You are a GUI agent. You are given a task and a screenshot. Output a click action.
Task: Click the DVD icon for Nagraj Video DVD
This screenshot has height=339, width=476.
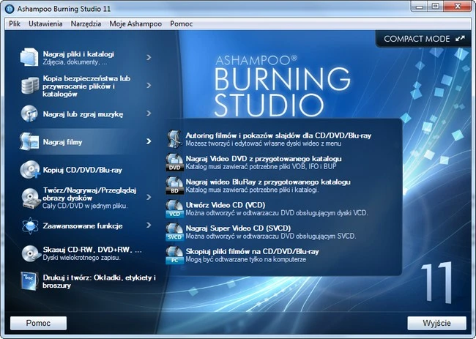tap(174, 162)
